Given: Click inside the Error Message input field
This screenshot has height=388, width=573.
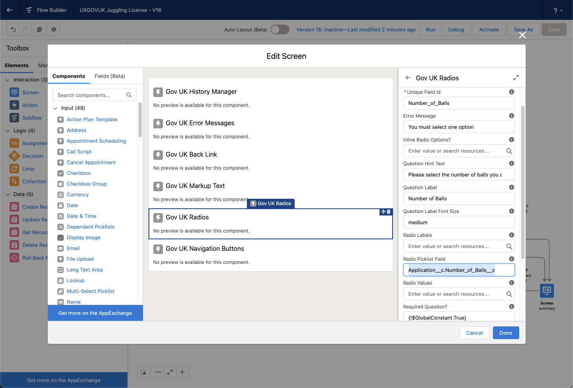Looking at the screenshot, I should click(458, 127).
